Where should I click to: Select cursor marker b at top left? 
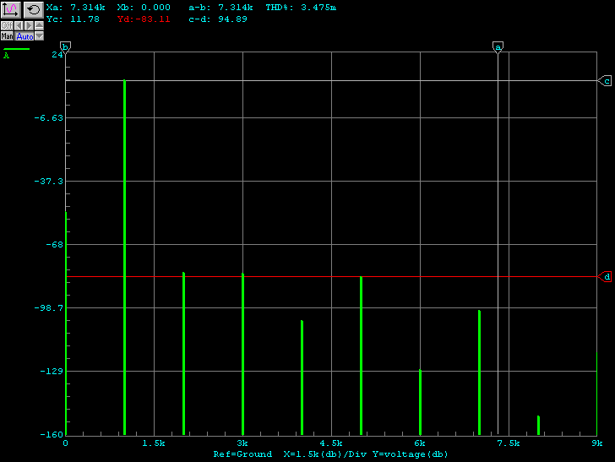coord(65,47)
